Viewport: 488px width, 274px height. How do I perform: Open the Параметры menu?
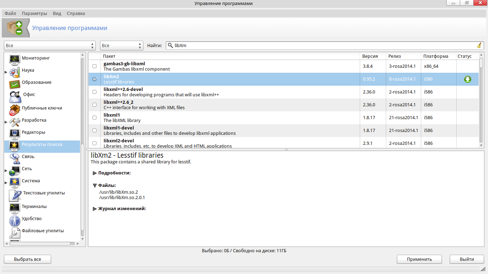[34, 14]
